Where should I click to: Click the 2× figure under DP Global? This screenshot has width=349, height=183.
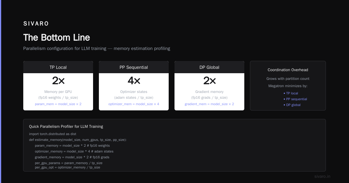[x=209, y=81]
